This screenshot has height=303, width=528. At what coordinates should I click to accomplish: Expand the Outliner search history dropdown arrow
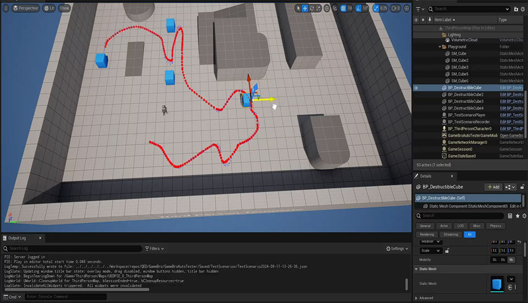[507, 9]
